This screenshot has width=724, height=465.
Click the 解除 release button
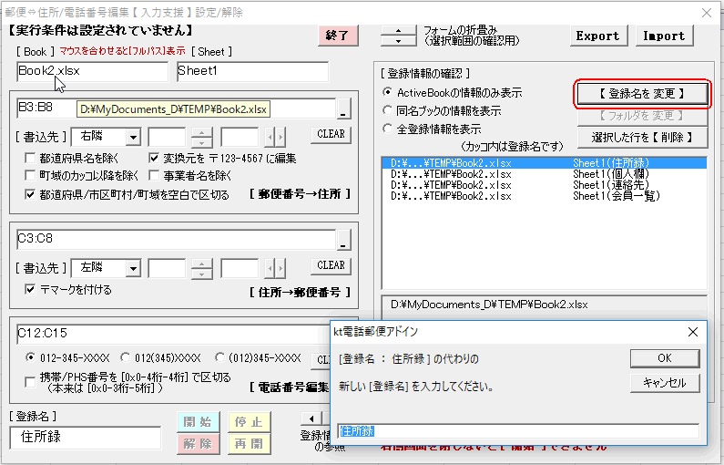[199, 444]
